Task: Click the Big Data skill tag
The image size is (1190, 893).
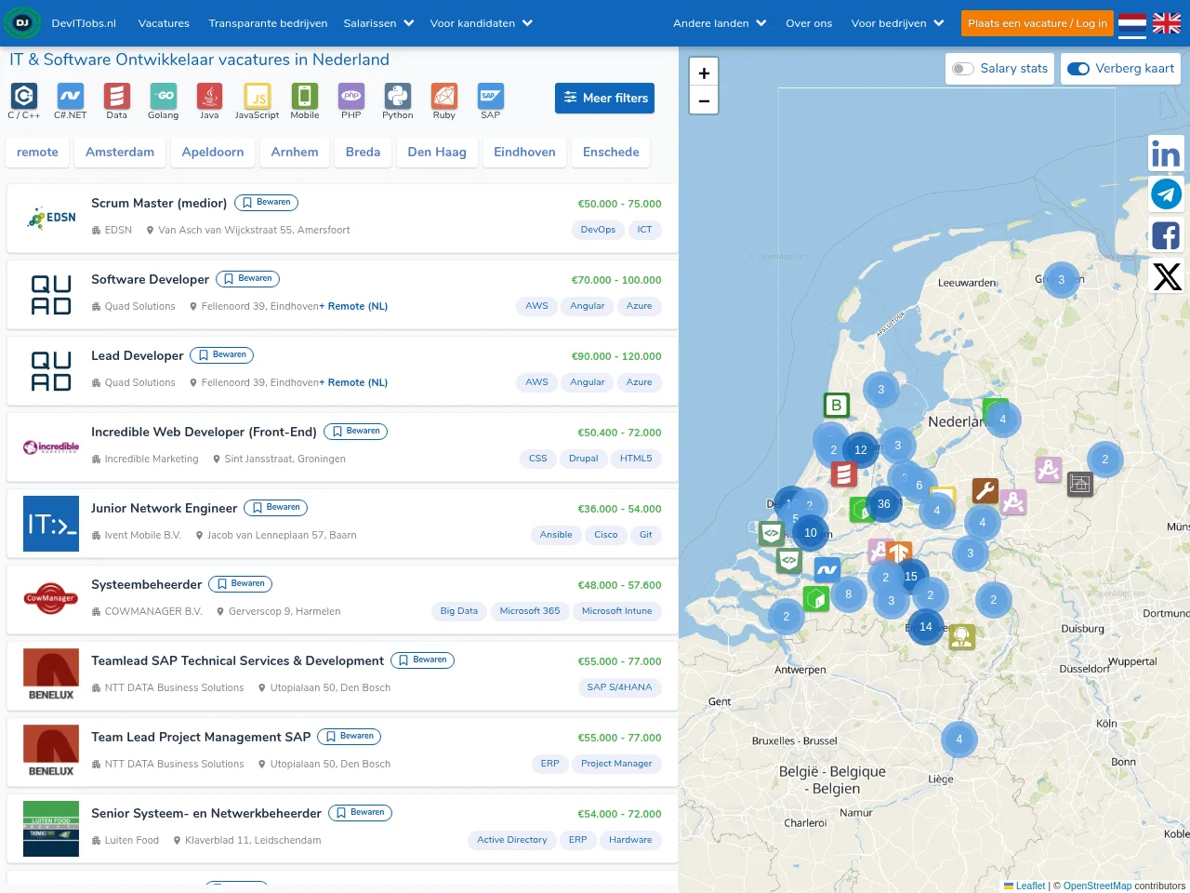Action: coord(459,611)
